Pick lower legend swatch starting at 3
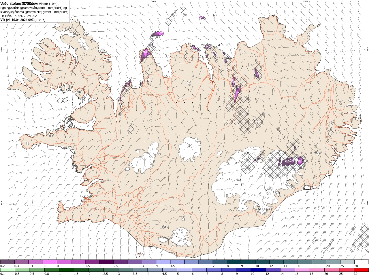 coord(125,270)
